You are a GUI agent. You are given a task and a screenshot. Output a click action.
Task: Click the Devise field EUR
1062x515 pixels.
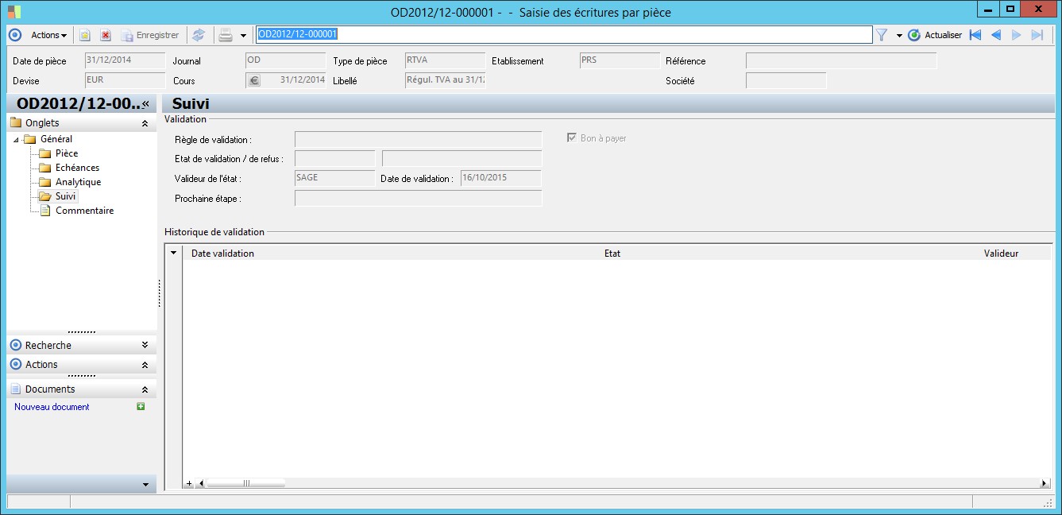pyautogui.click(x=125, y=80)
